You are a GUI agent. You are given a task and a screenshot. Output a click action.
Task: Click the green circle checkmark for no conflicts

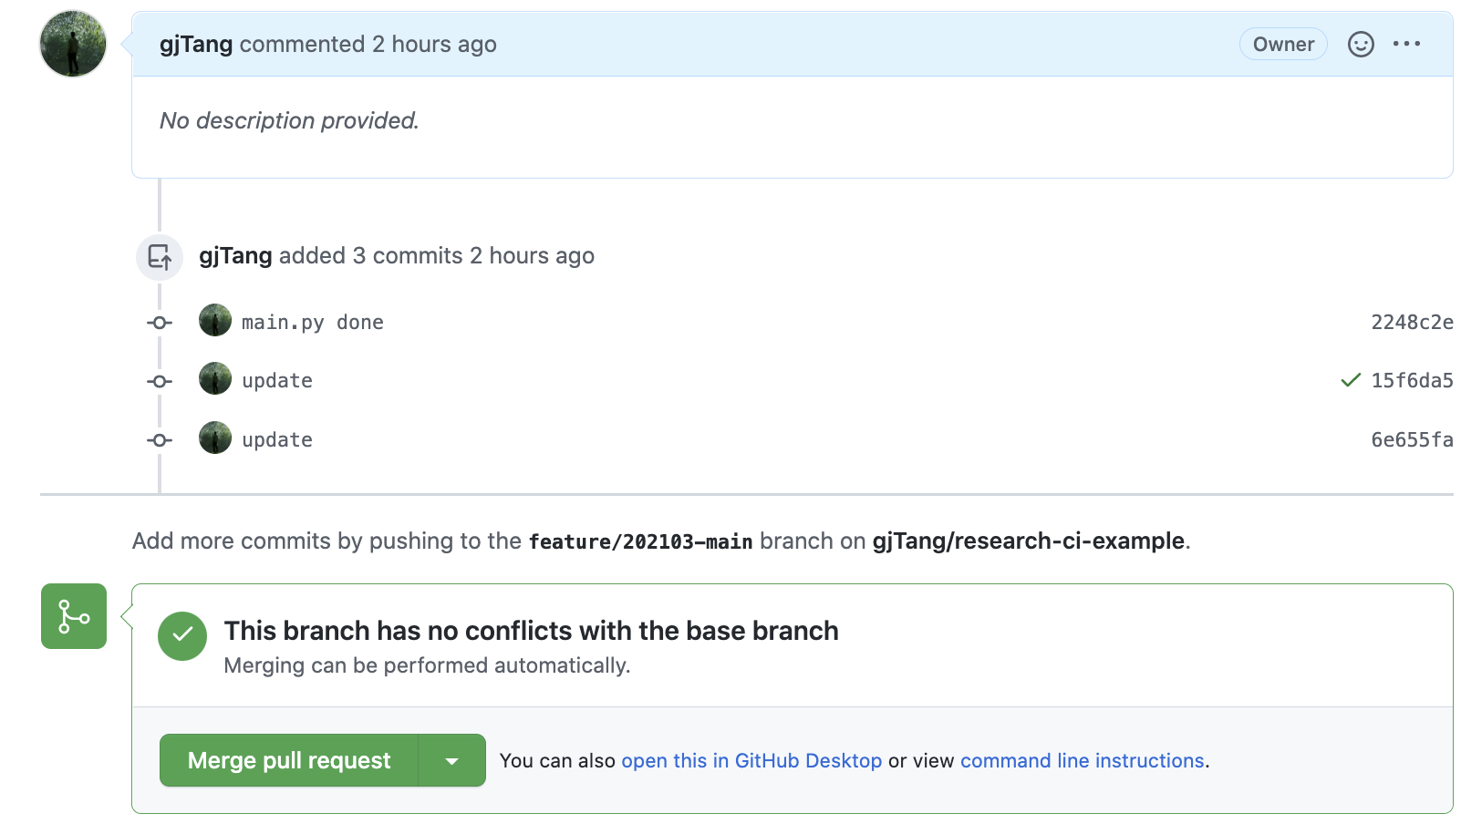point(182,635)
